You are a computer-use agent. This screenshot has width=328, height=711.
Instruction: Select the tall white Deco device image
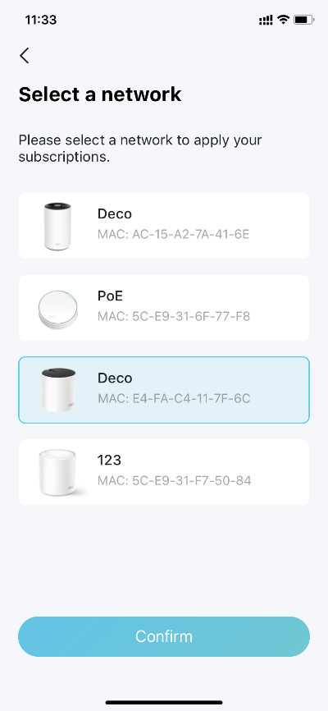tap(57, 226)
